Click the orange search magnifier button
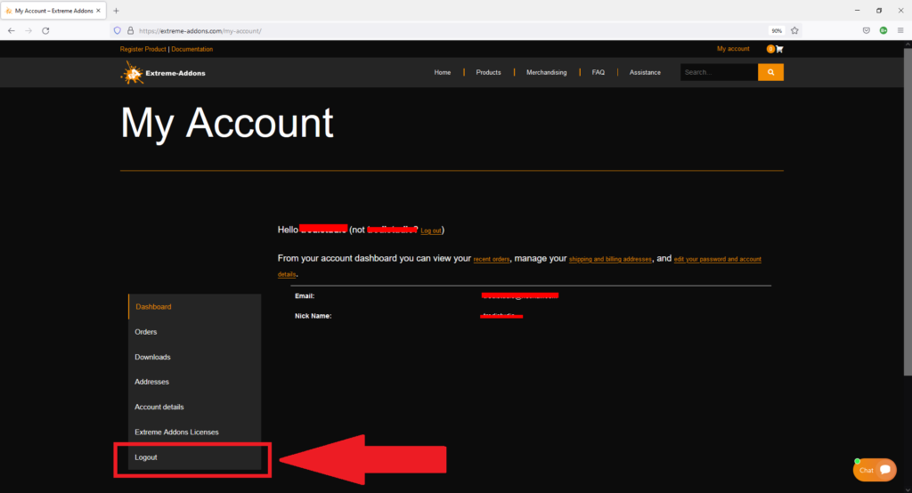Screen dimensions: 912x493 click(770, 72)
